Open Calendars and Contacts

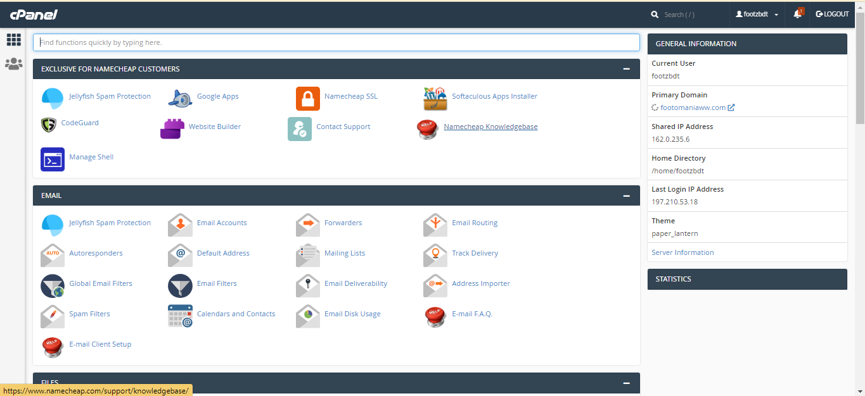(x=236, y=314)
